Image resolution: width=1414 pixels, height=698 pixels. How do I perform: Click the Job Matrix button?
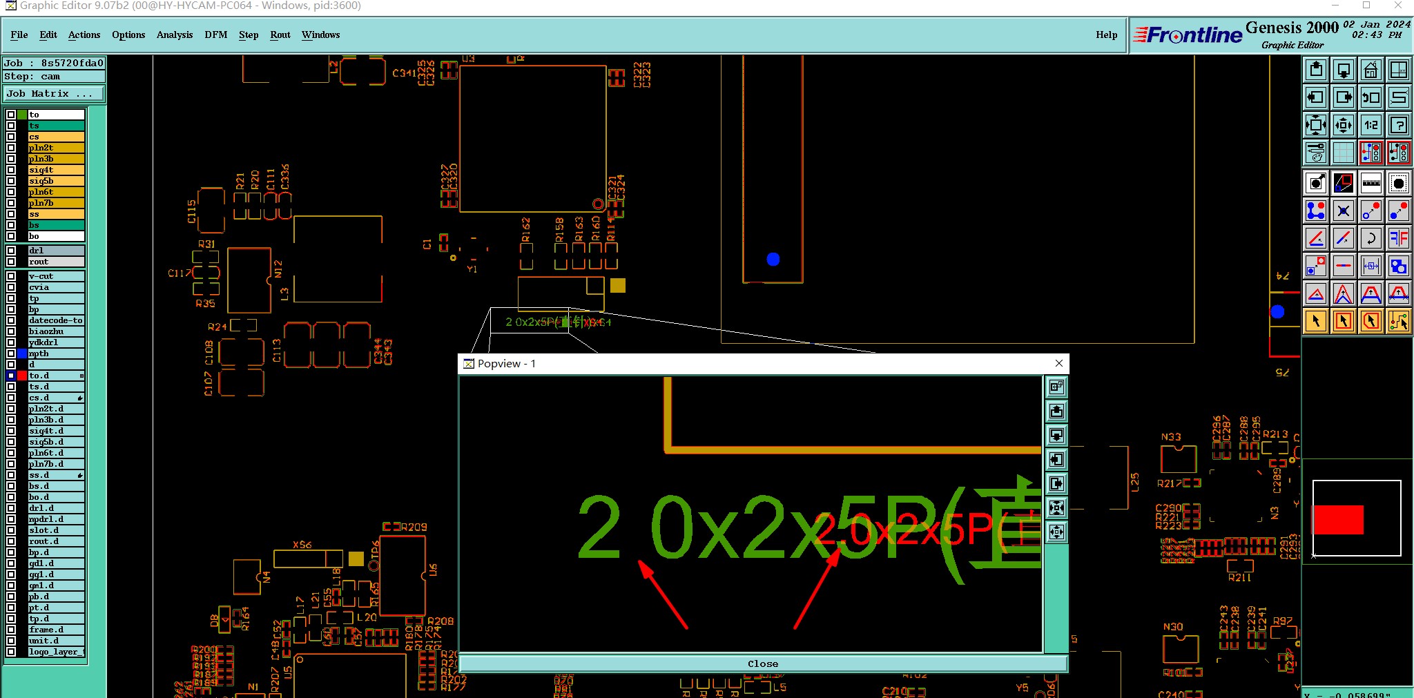point(54,94)
